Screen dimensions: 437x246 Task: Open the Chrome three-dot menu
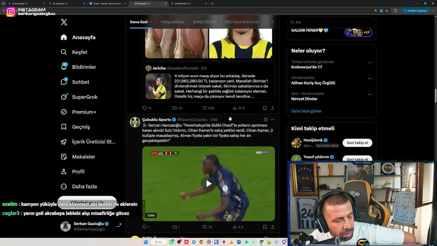point(433,11)
